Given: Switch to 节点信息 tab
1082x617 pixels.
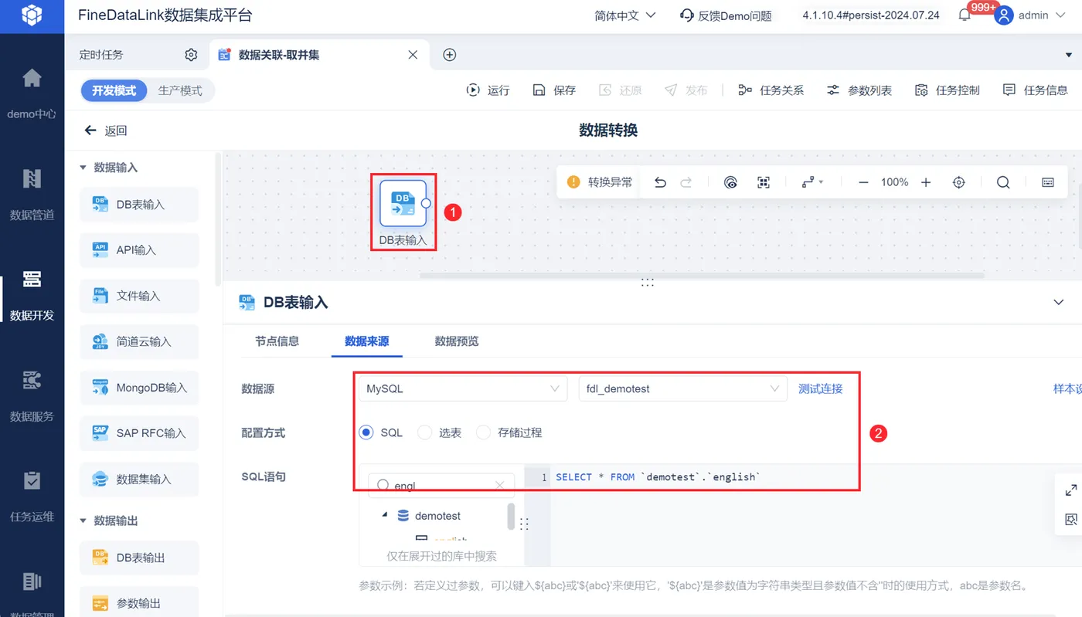Looking at the screenshot, I should [x=277, y=341].
